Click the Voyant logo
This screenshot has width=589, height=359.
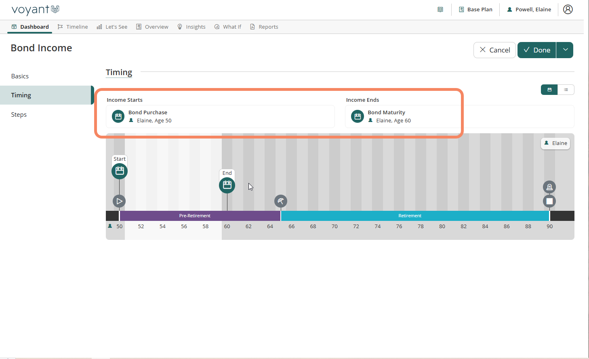coord(36,10)
